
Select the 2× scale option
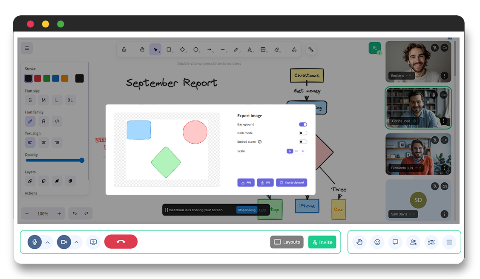(x=296, y=151)
